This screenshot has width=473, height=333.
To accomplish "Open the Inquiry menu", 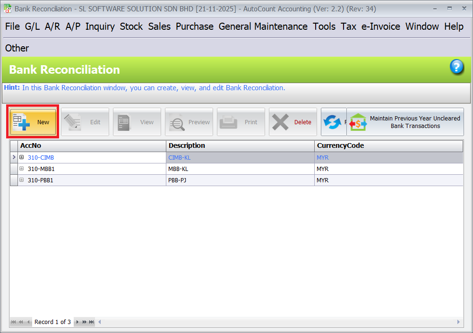I will (x=100, y=26).
